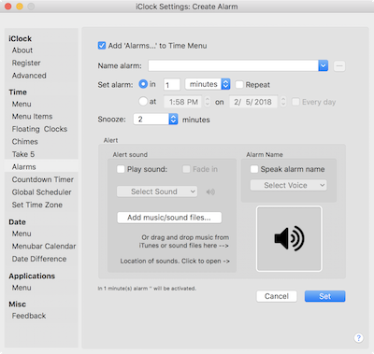The height and width of the screenshot is (354, 374).
Task: Select Alarms in the sidebar
Action: click(x=41, y=167)
